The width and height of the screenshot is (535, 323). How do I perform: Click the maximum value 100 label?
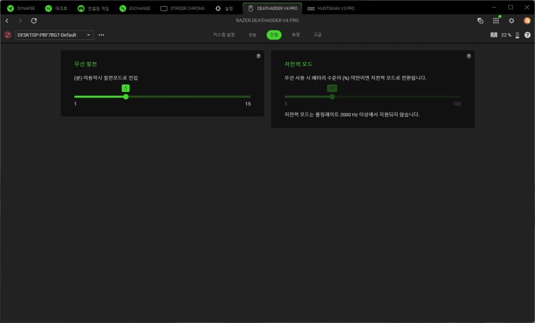[457, 104]
